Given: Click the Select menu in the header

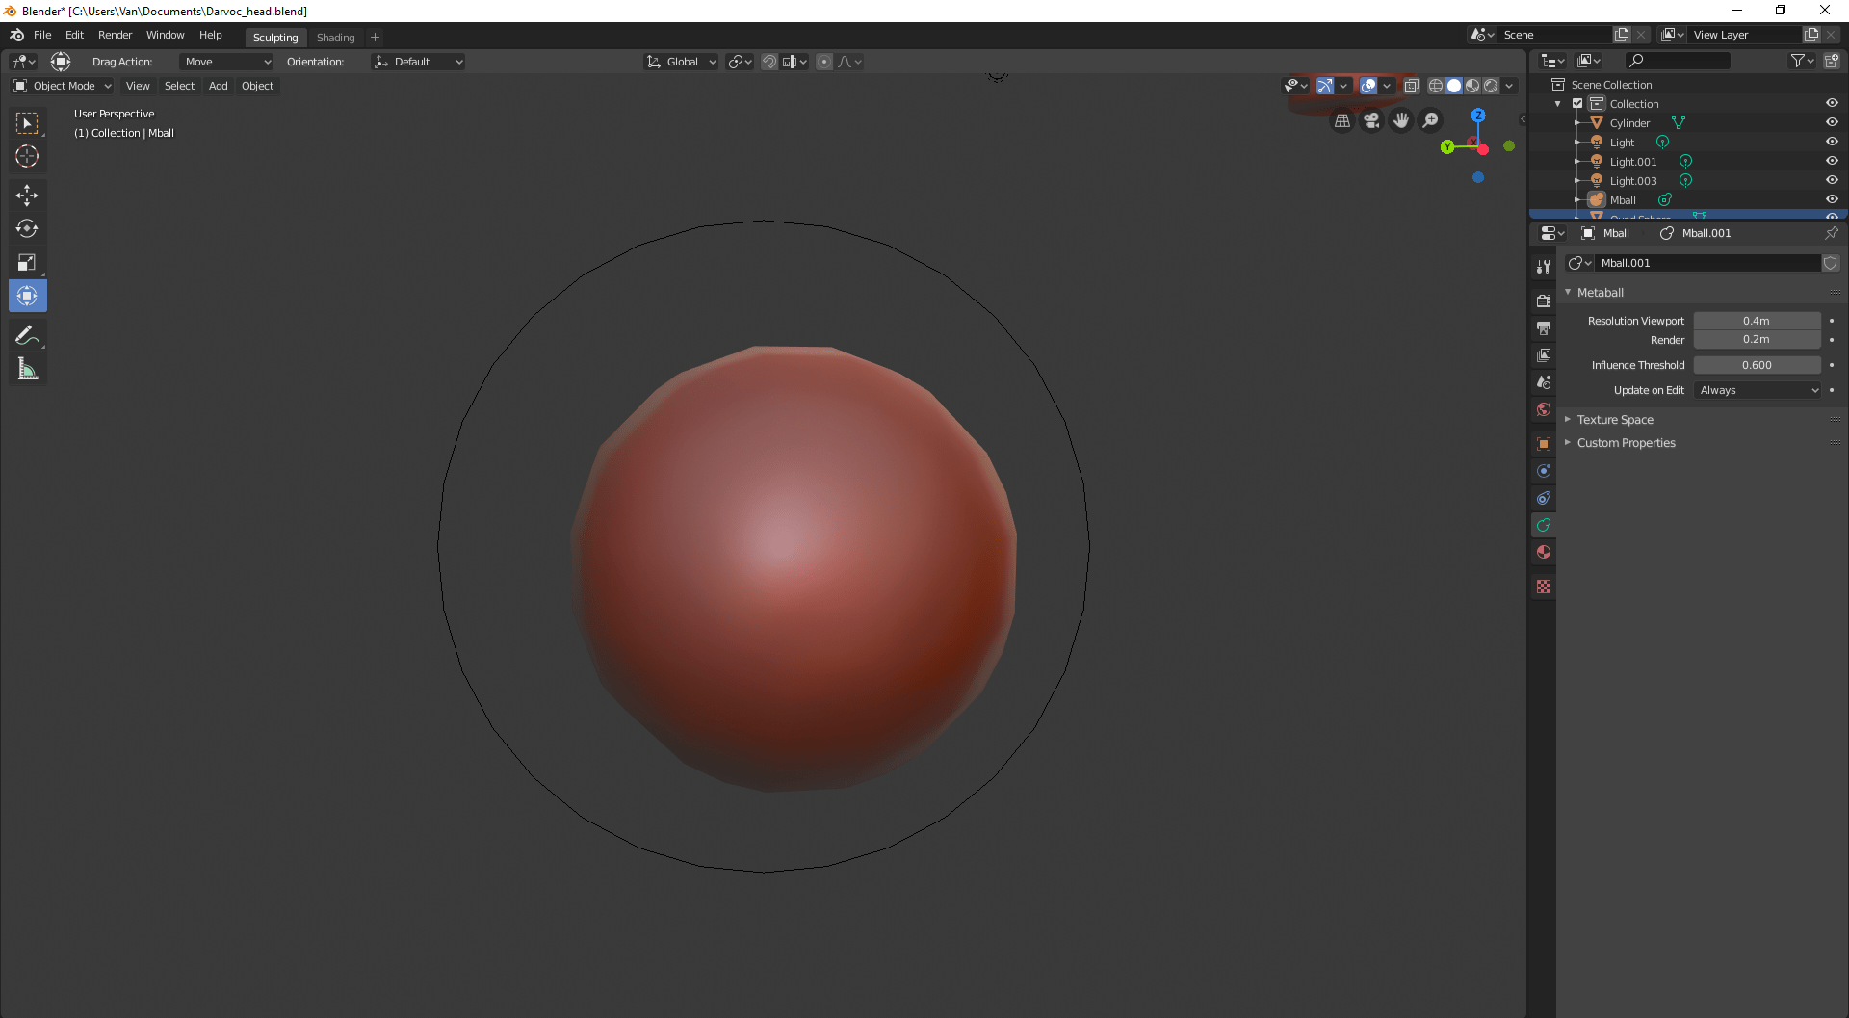Looking at the screenshot, I should coord(179,86).
